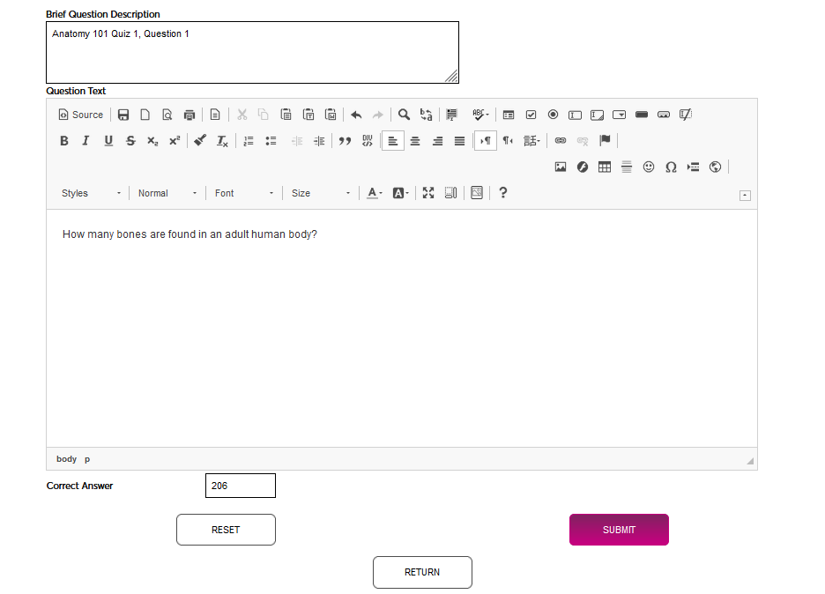Use the Find tool in the editor
825x594 pixels.
click(x=404, y=115)
